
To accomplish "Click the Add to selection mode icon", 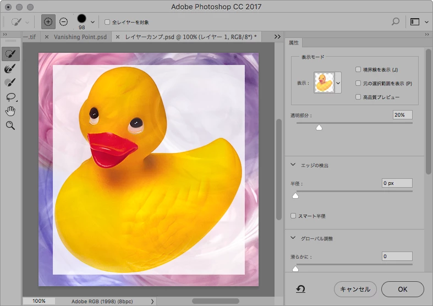I will tap(48, 22).
